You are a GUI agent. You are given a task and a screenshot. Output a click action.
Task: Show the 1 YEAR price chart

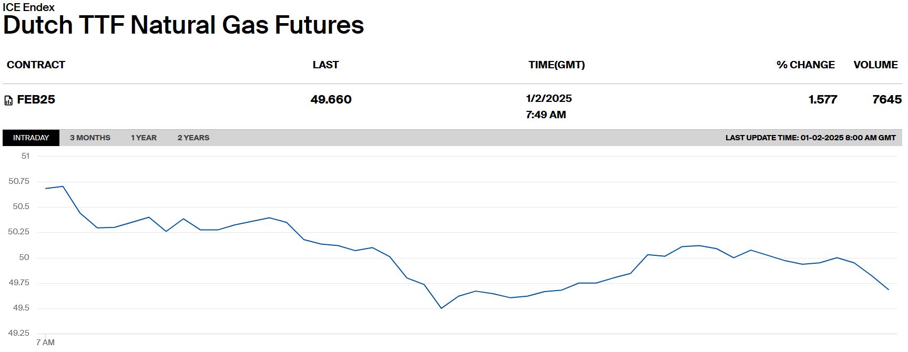click(x=144, y=138)
